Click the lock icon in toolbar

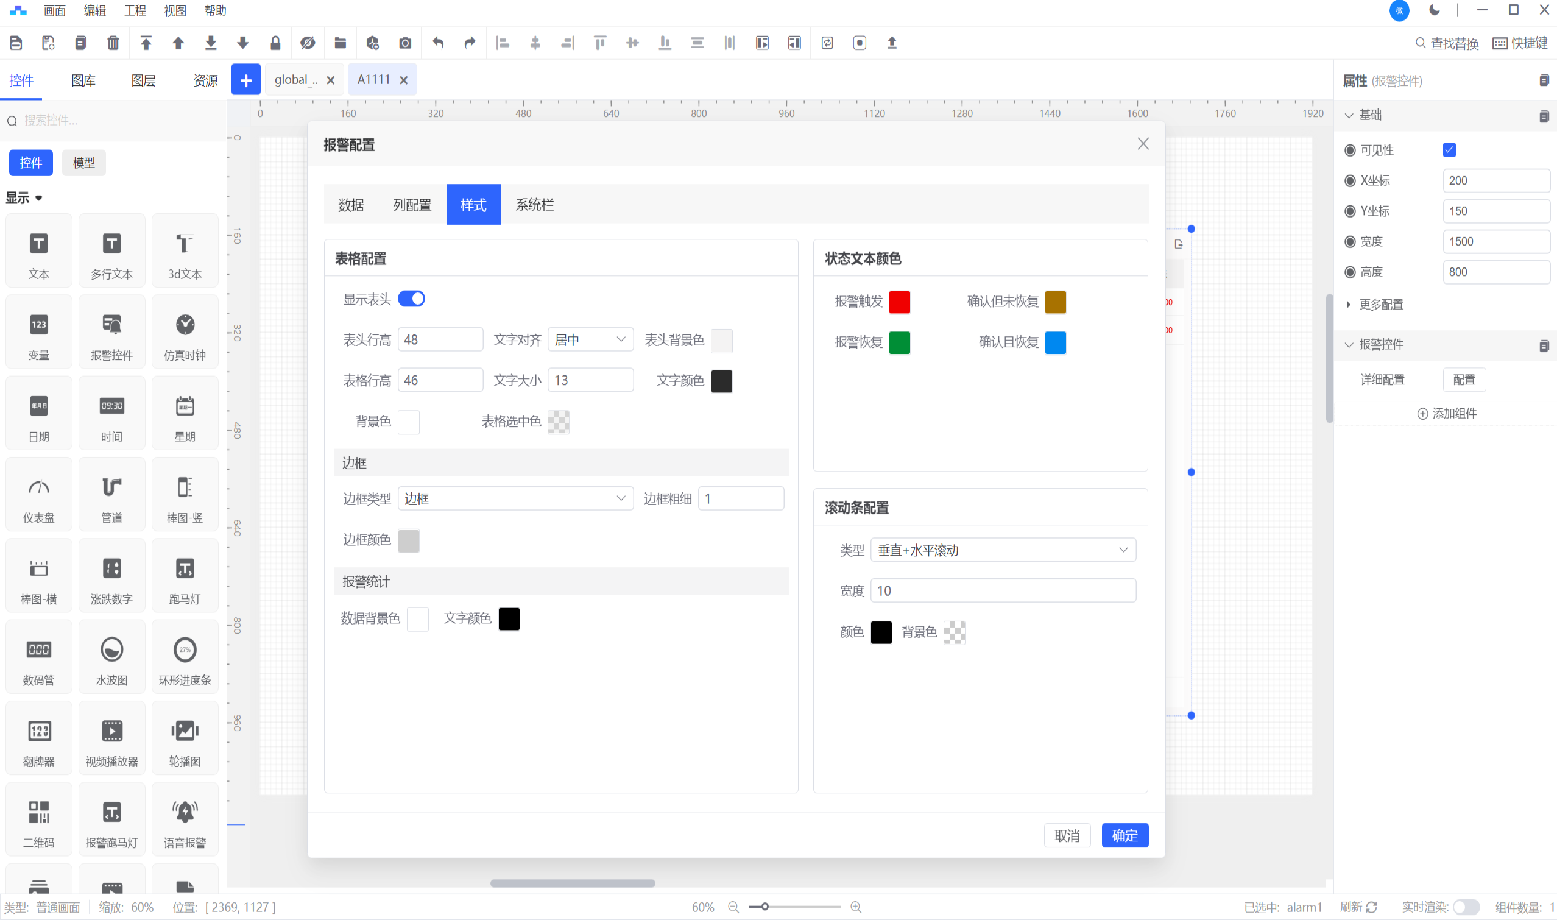point(275,43)
